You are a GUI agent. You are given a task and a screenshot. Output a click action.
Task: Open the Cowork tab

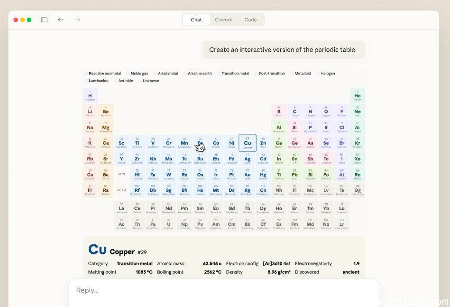223,20
